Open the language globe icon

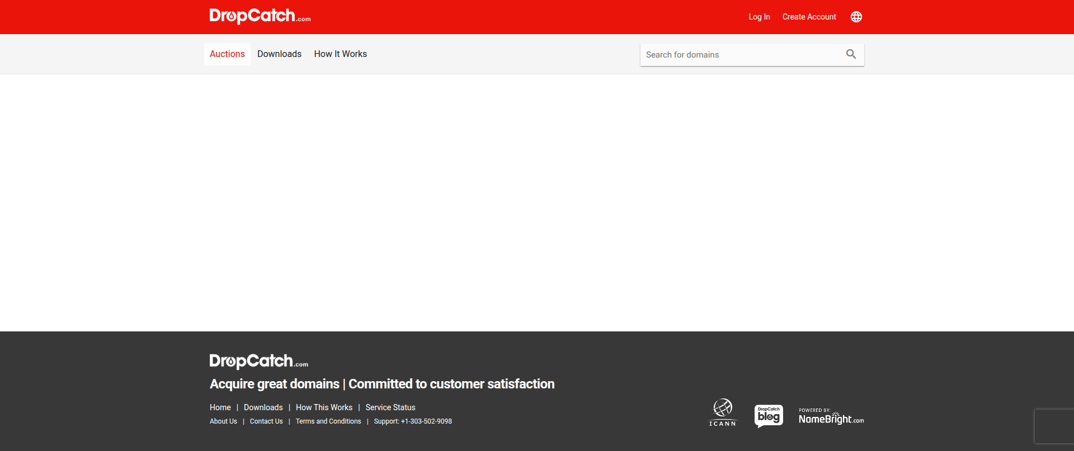click(x=856, y=17)
